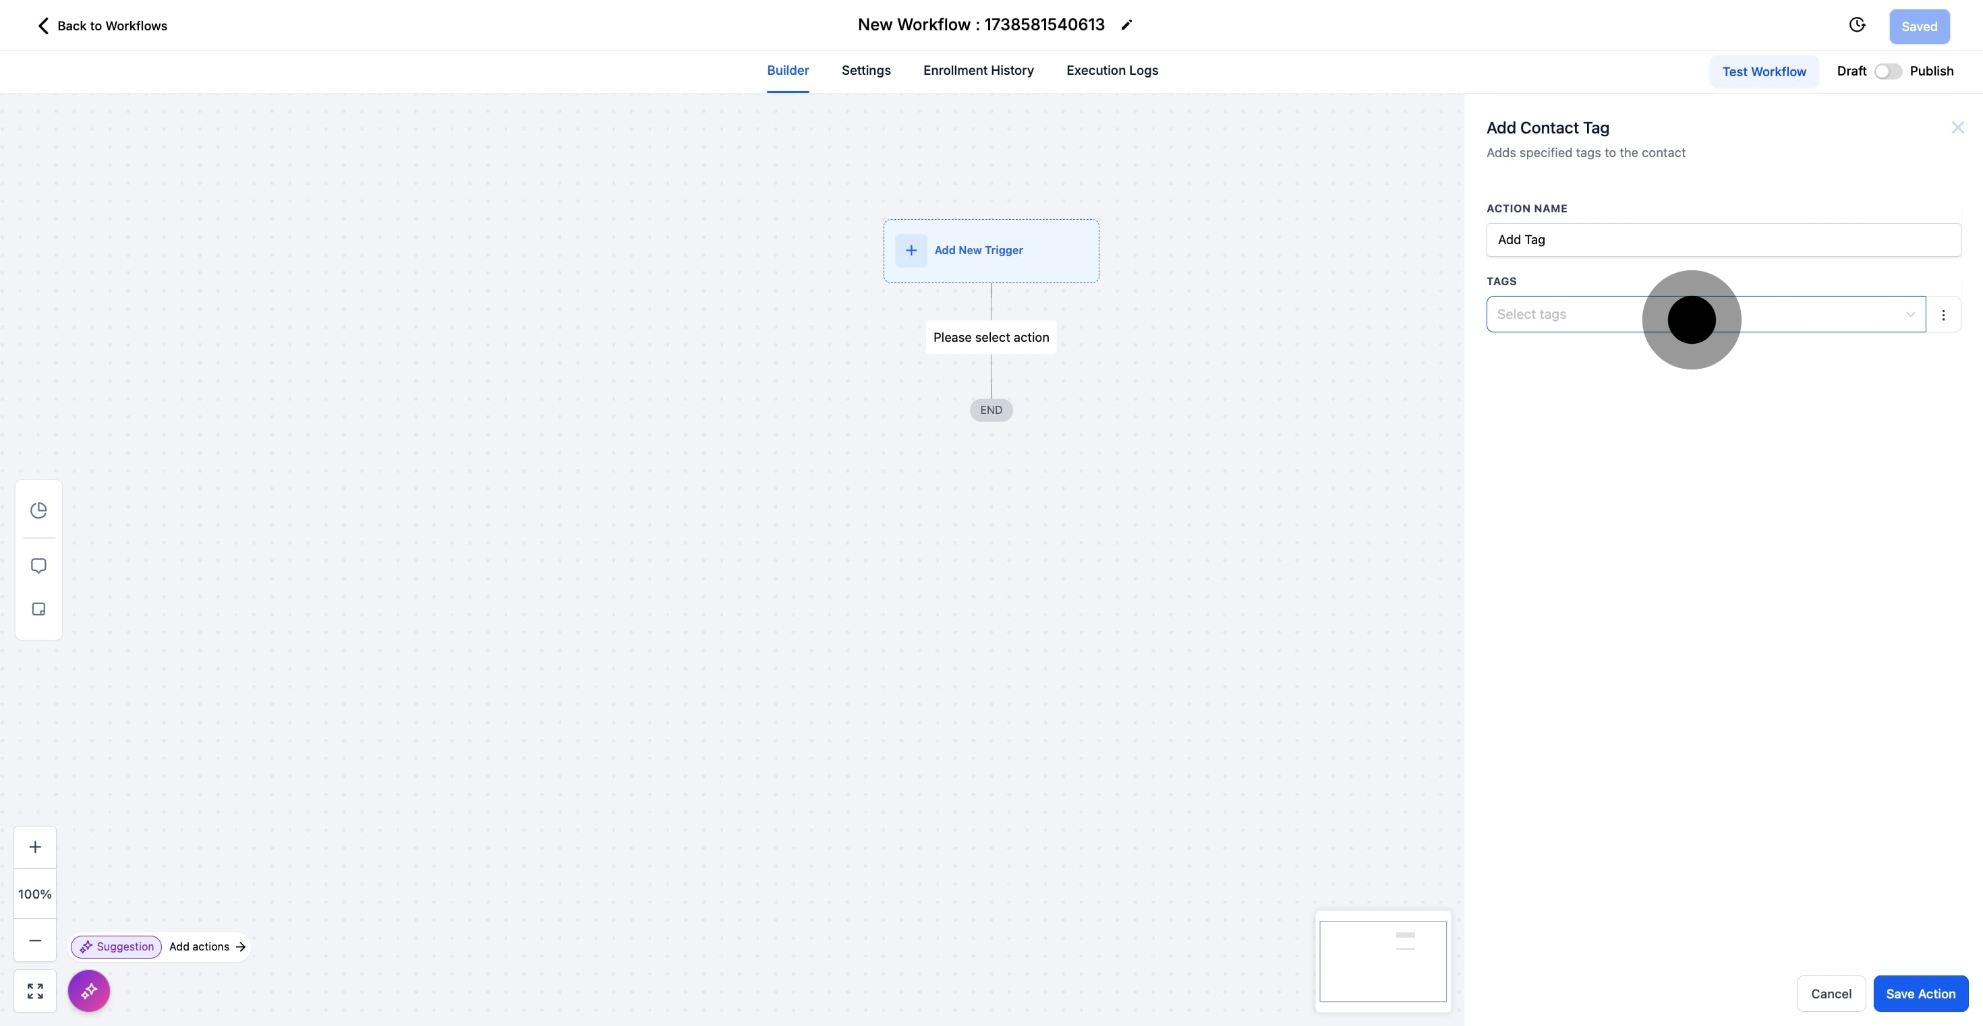1983x1026 pixels.
Task: Click the comment bubble icon
Action: 38,566
